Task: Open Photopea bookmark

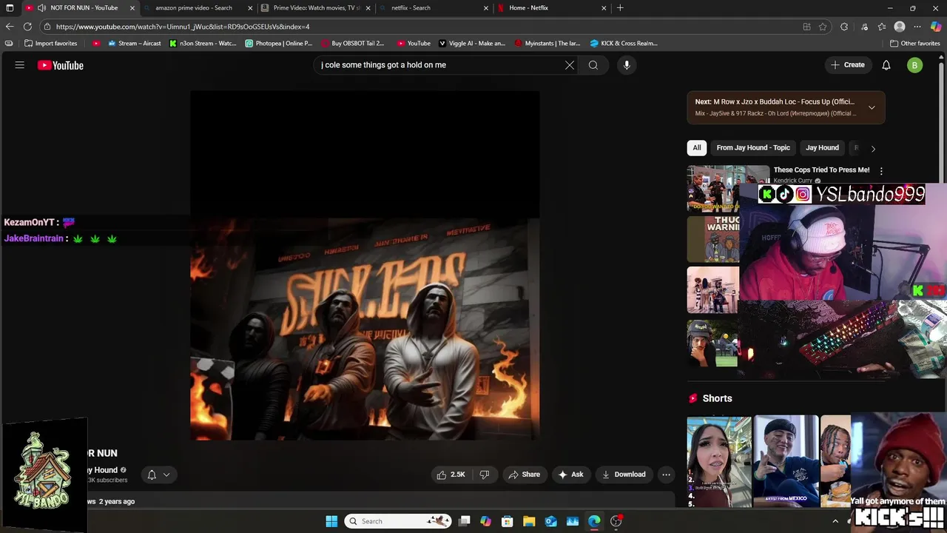Action: pyautogui.click(x=279, y=43)
